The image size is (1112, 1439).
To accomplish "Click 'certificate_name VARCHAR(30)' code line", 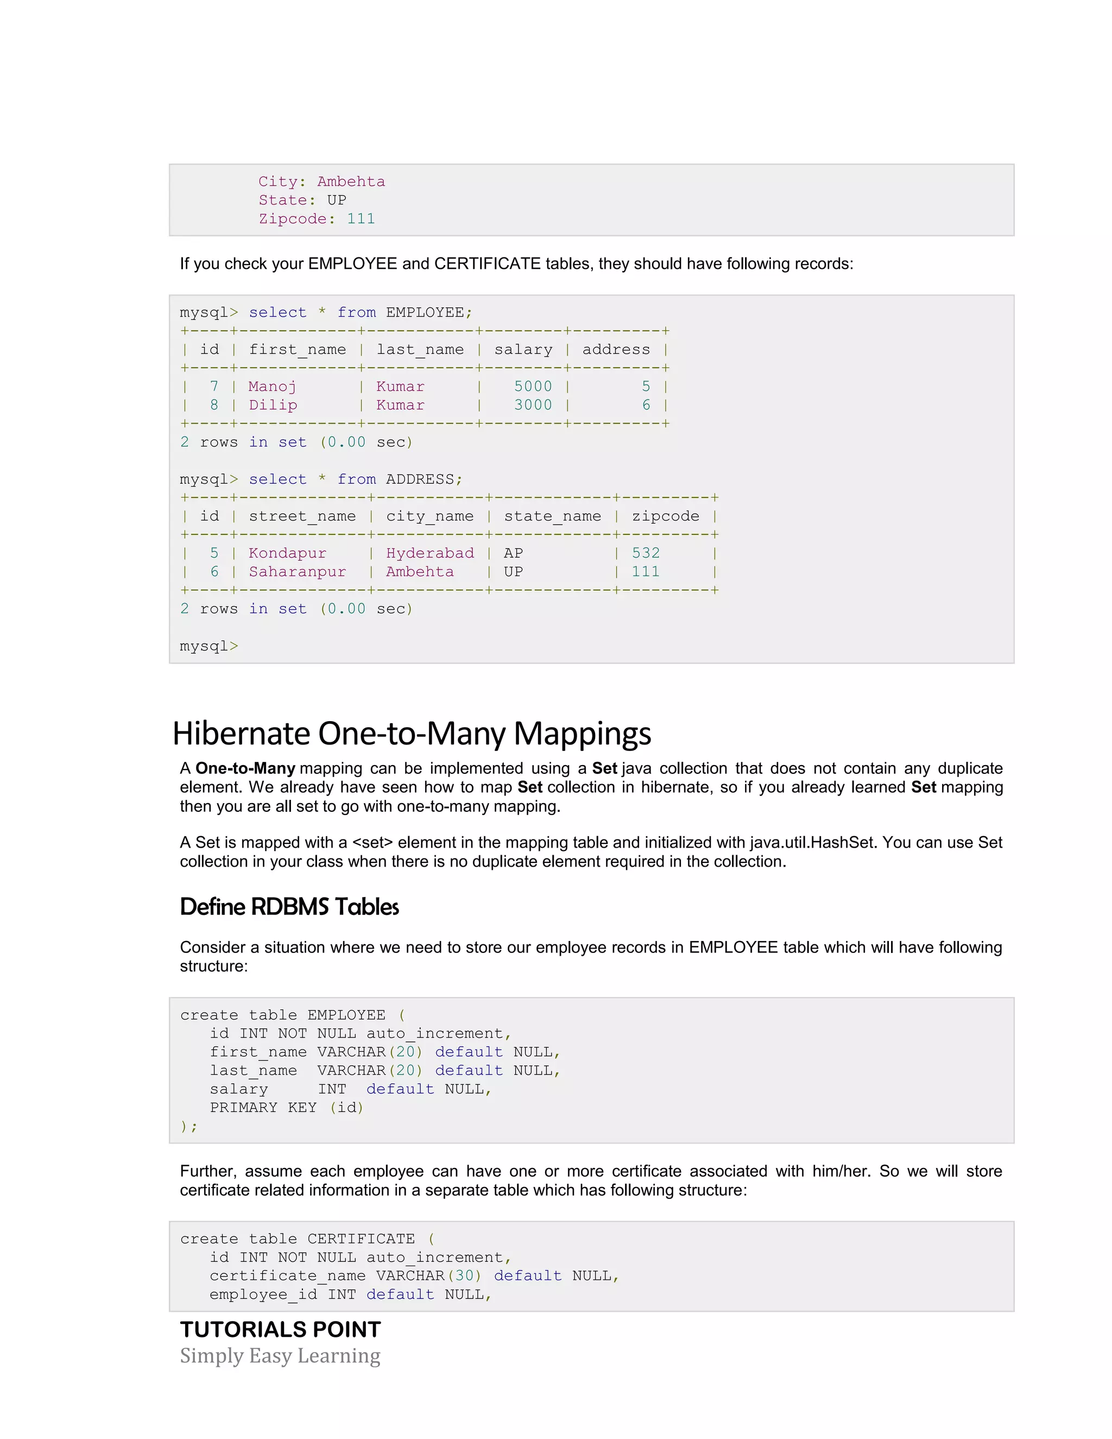I will pos(414,1276).
